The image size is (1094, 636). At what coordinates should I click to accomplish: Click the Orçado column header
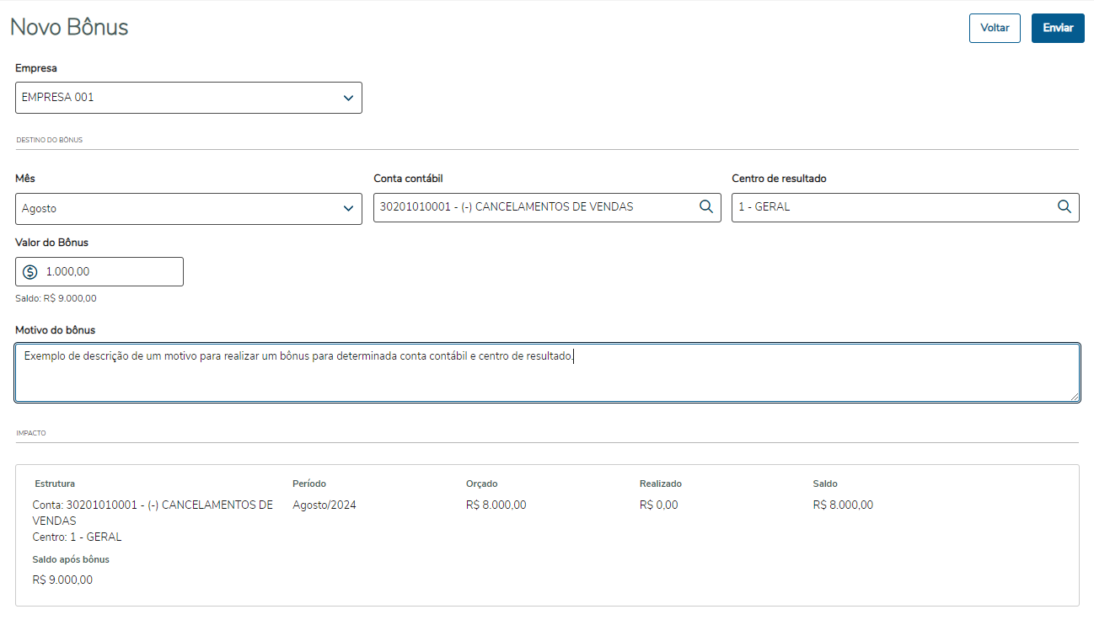(x=482, y=484)
